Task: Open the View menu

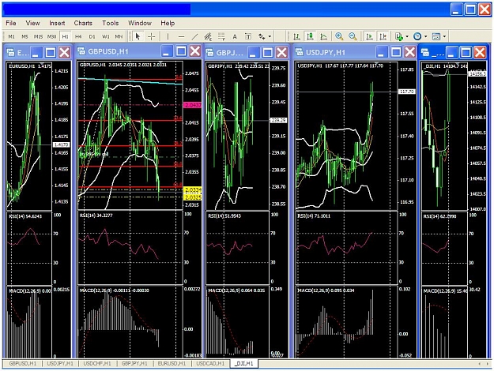Action: (x=32, y=23)
